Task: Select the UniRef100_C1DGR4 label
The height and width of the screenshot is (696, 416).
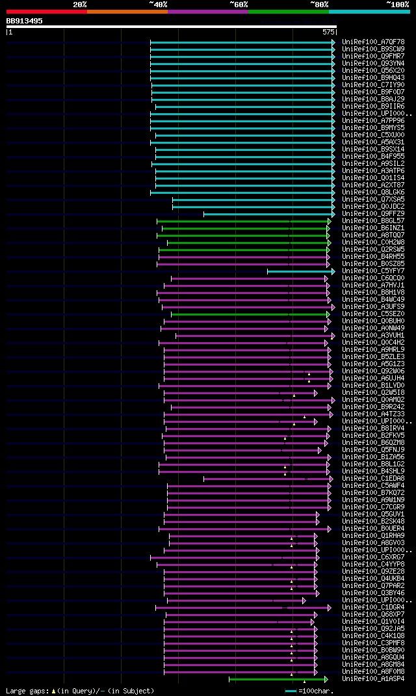Action: (373, 608)
